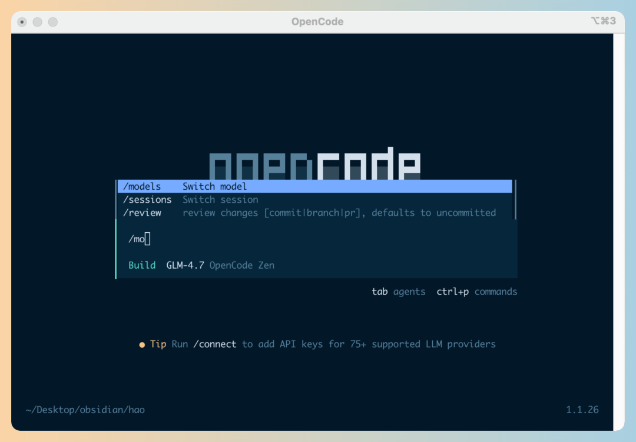Click the opencode ASCII logo

[x=316, y=160]
